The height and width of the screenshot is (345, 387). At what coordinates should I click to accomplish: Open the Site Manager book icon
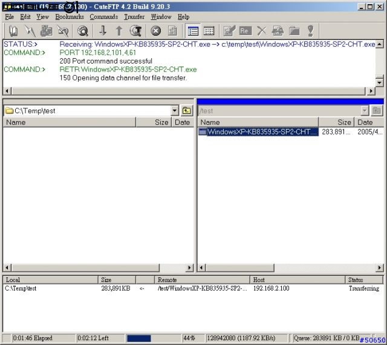[13, 31]
